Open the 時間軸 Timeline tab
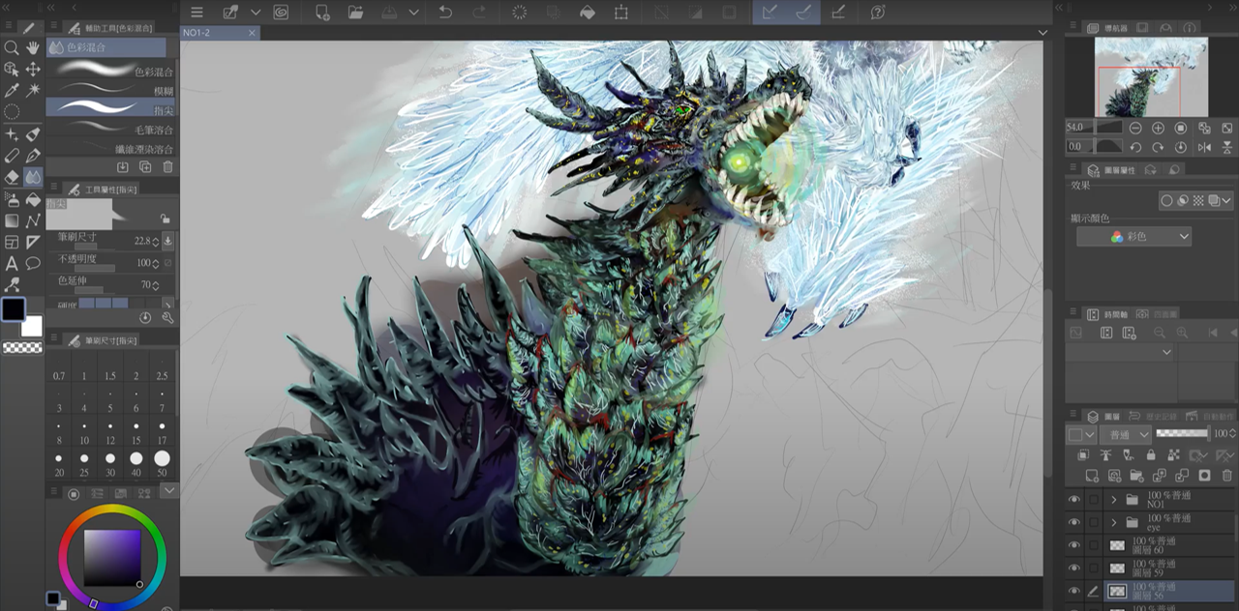1239x611 pixels. (1107, 314)
